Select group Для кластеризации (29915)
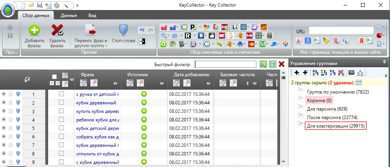 pos(336,126)
